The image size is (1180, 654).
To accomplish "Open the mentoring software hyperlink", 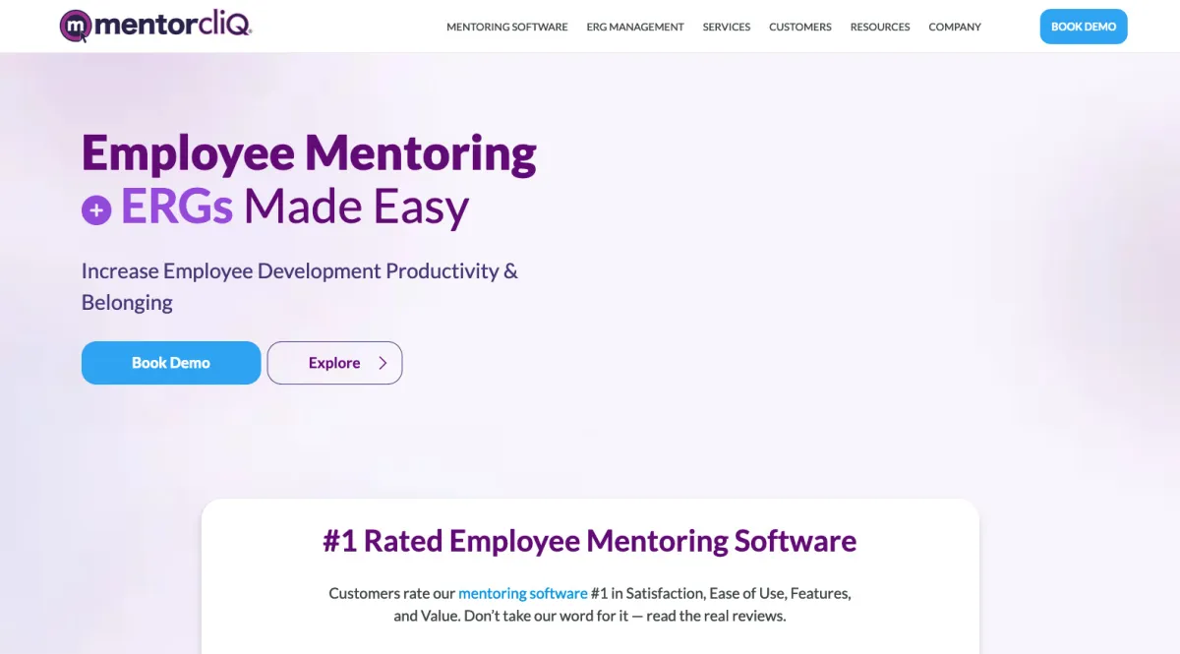I will (522, 593).
